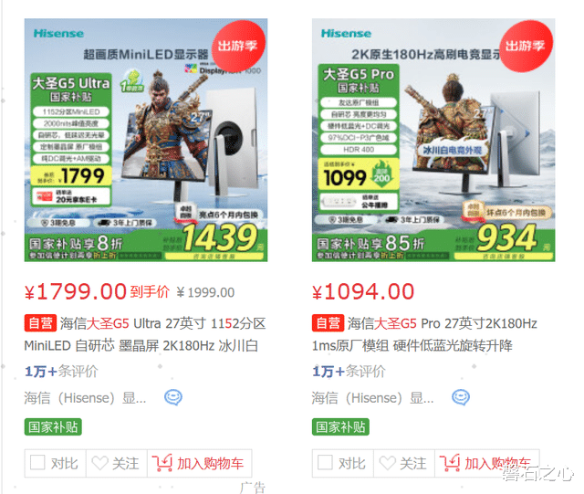Click cart icon under G5 Ultra listing
Image resolution: width=584 pixels, height=494 pixels.
pos(162,463)
